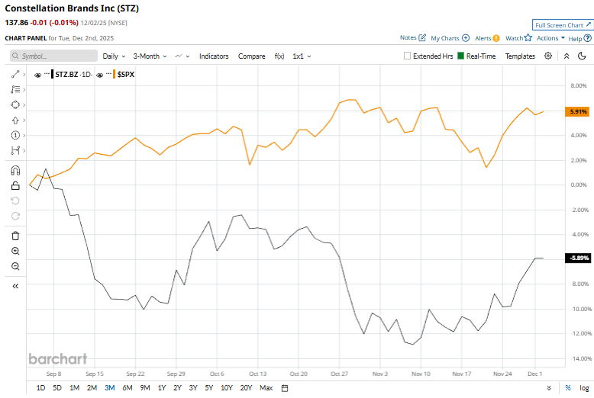Open the f(x) expressions menu
This screenshot has height=398, width=594.
click(x=279, y=56)
